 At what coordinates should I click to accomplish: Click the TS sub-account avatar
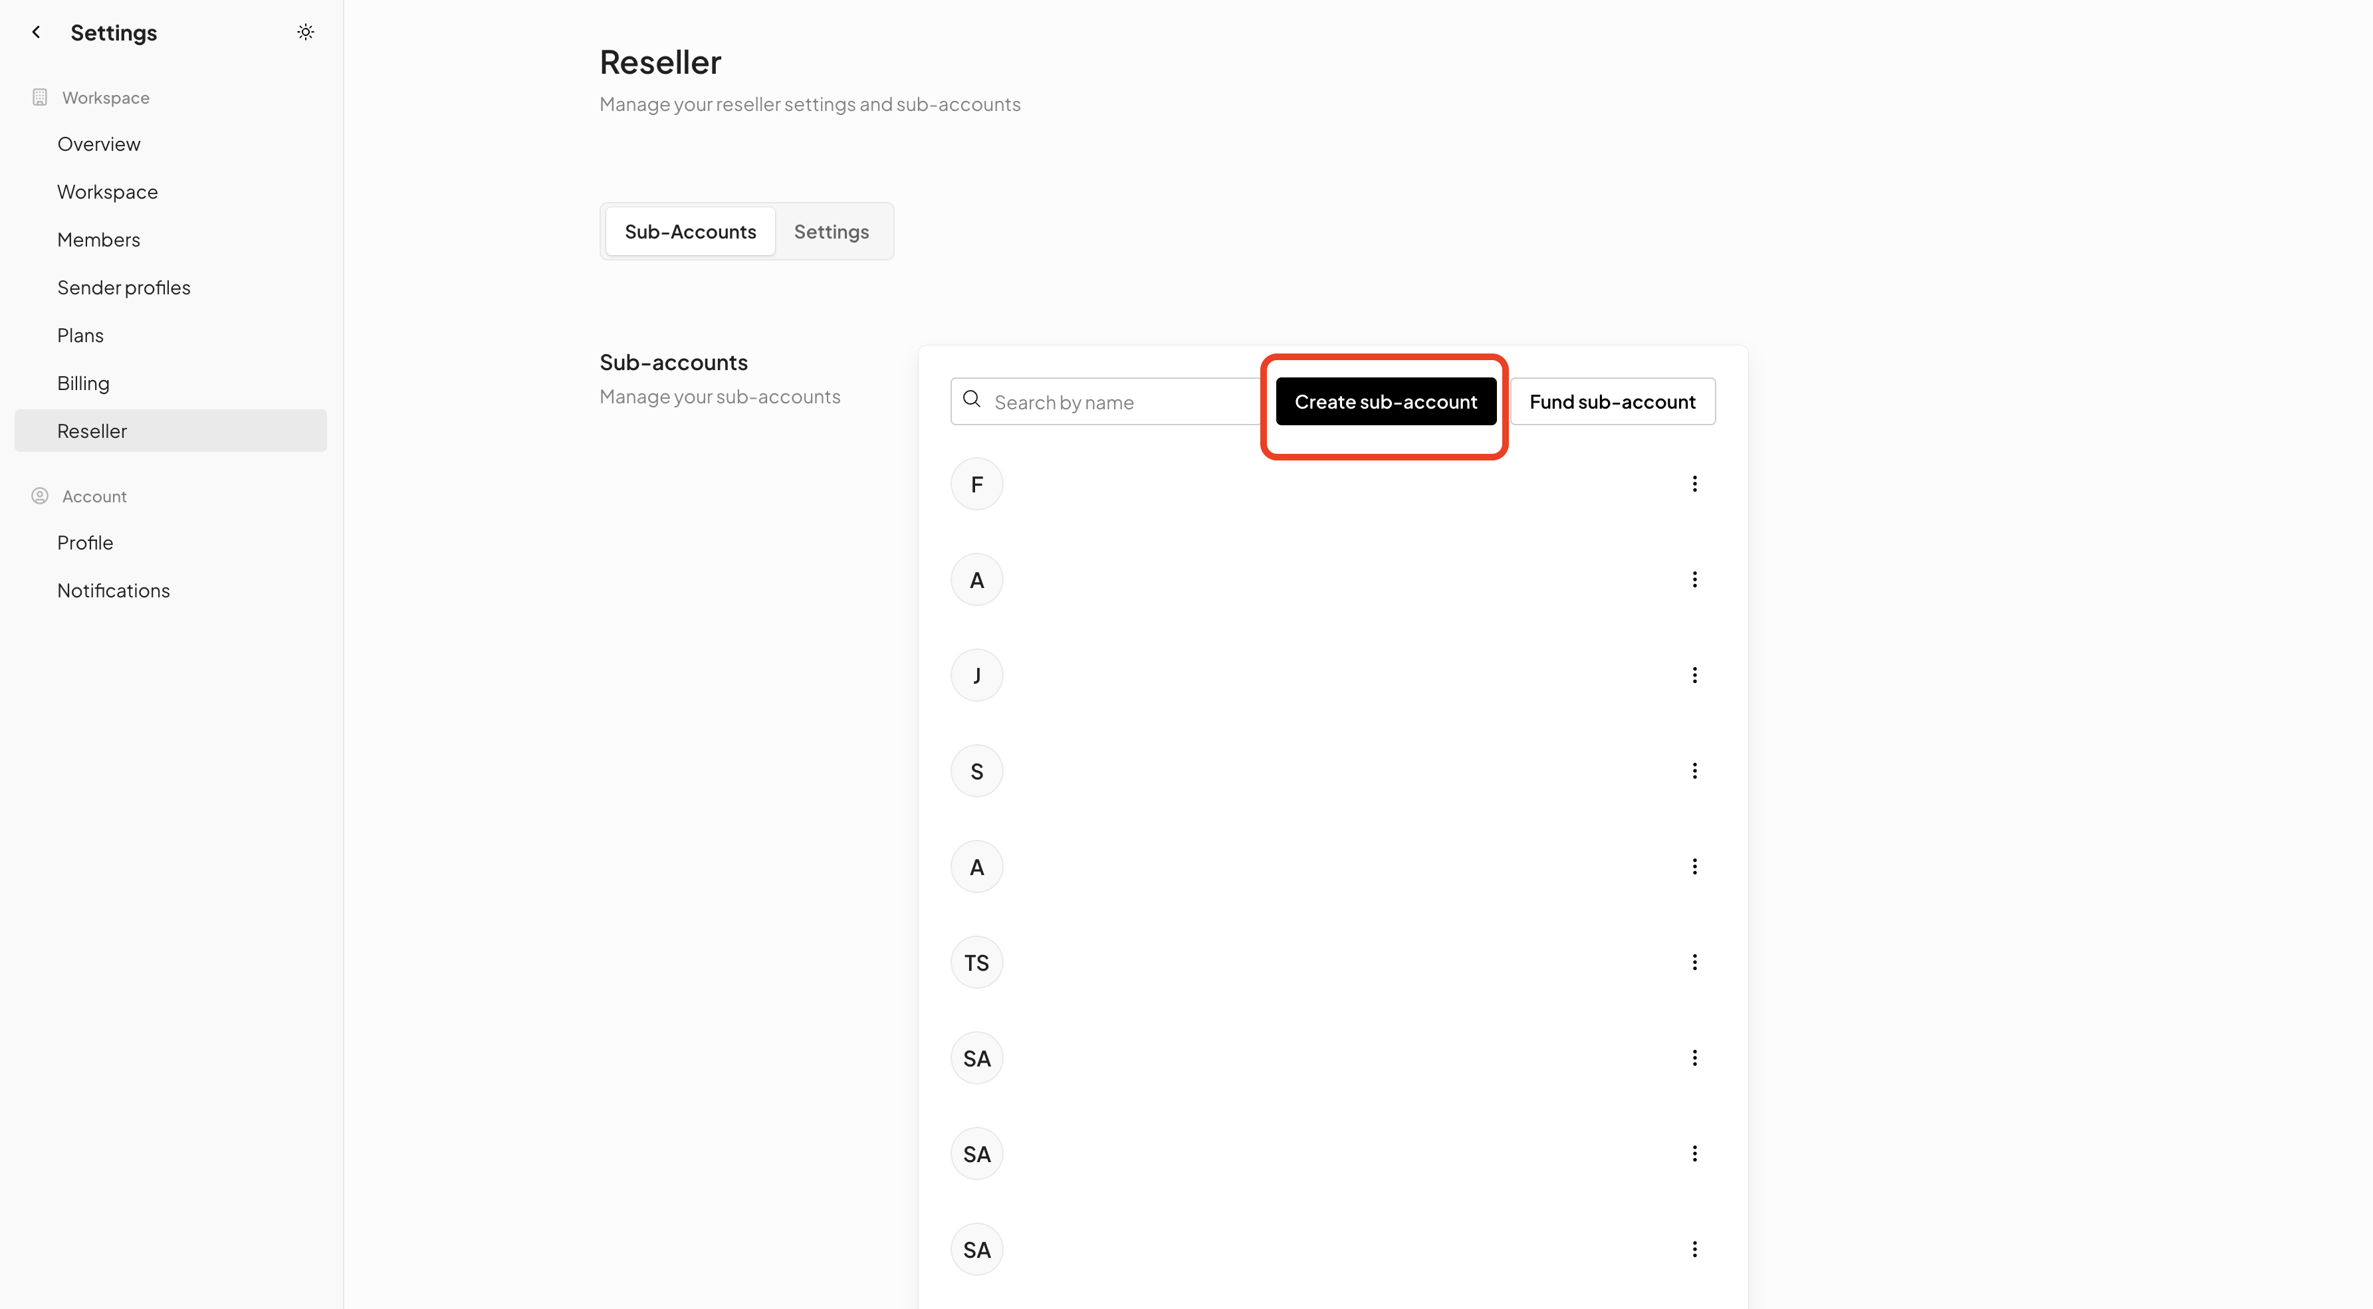(976, 963)
